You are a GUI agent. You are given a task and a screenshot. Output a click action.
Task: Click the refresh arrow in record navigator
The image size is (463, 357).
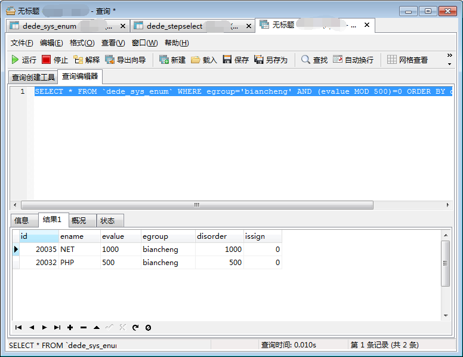135,327
